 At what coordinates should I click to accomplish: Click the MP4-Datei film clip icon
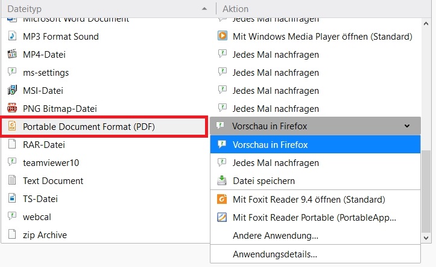(x=12, y=54)
